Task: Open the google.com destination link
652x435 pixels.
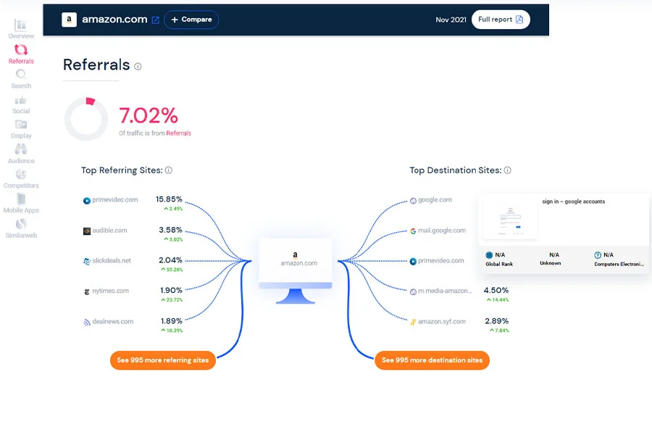Action: click(435, 200)
